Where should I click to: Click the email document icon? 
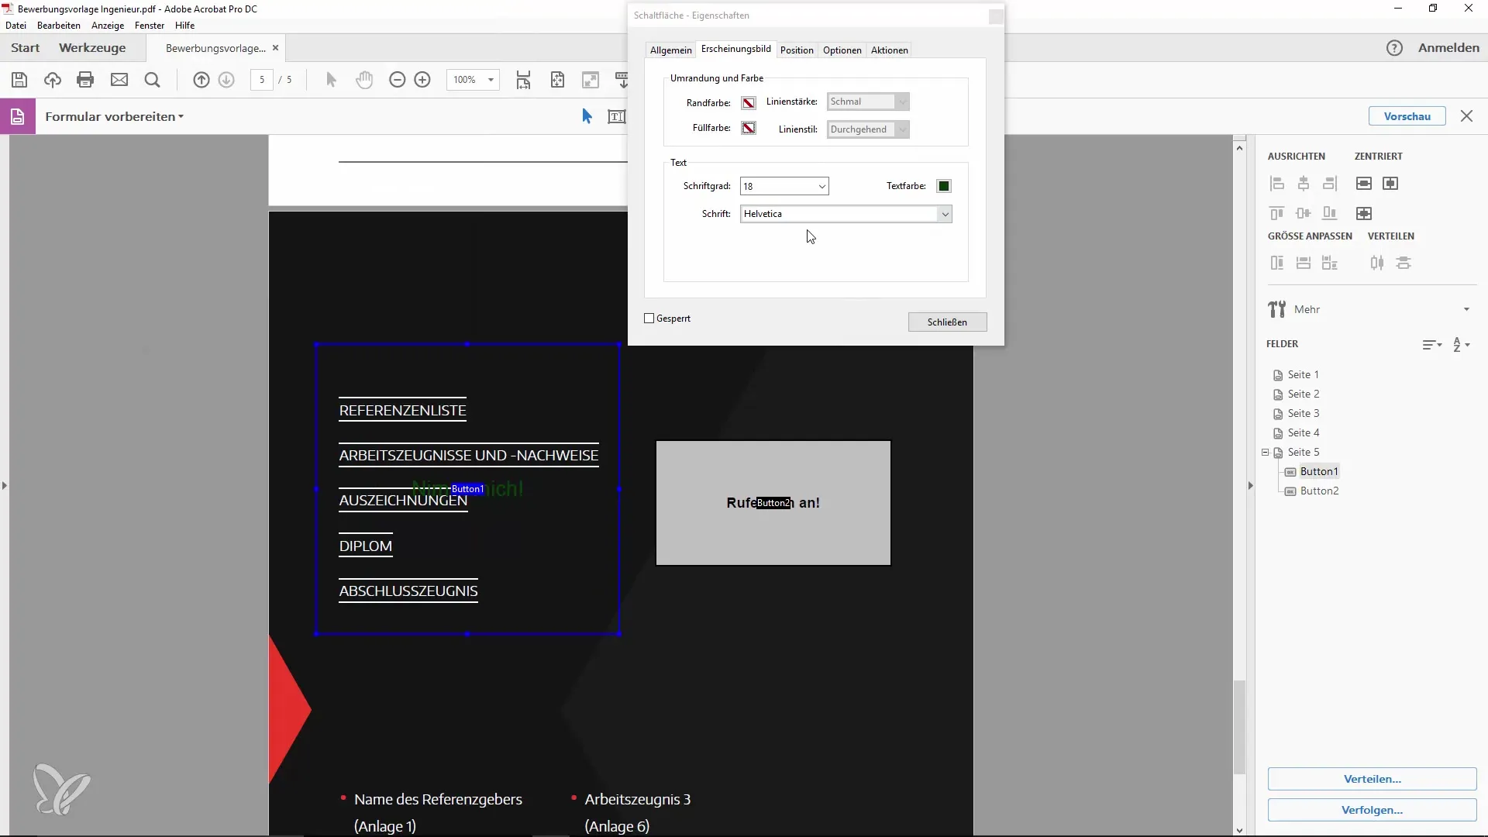119,79
